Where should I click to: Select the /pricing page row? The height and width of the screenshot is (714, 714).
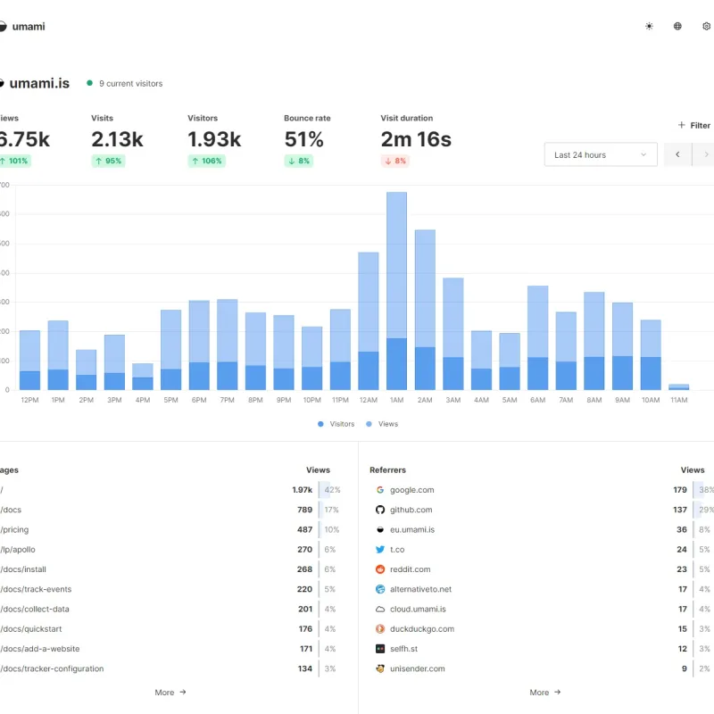(x=170, y=529)
